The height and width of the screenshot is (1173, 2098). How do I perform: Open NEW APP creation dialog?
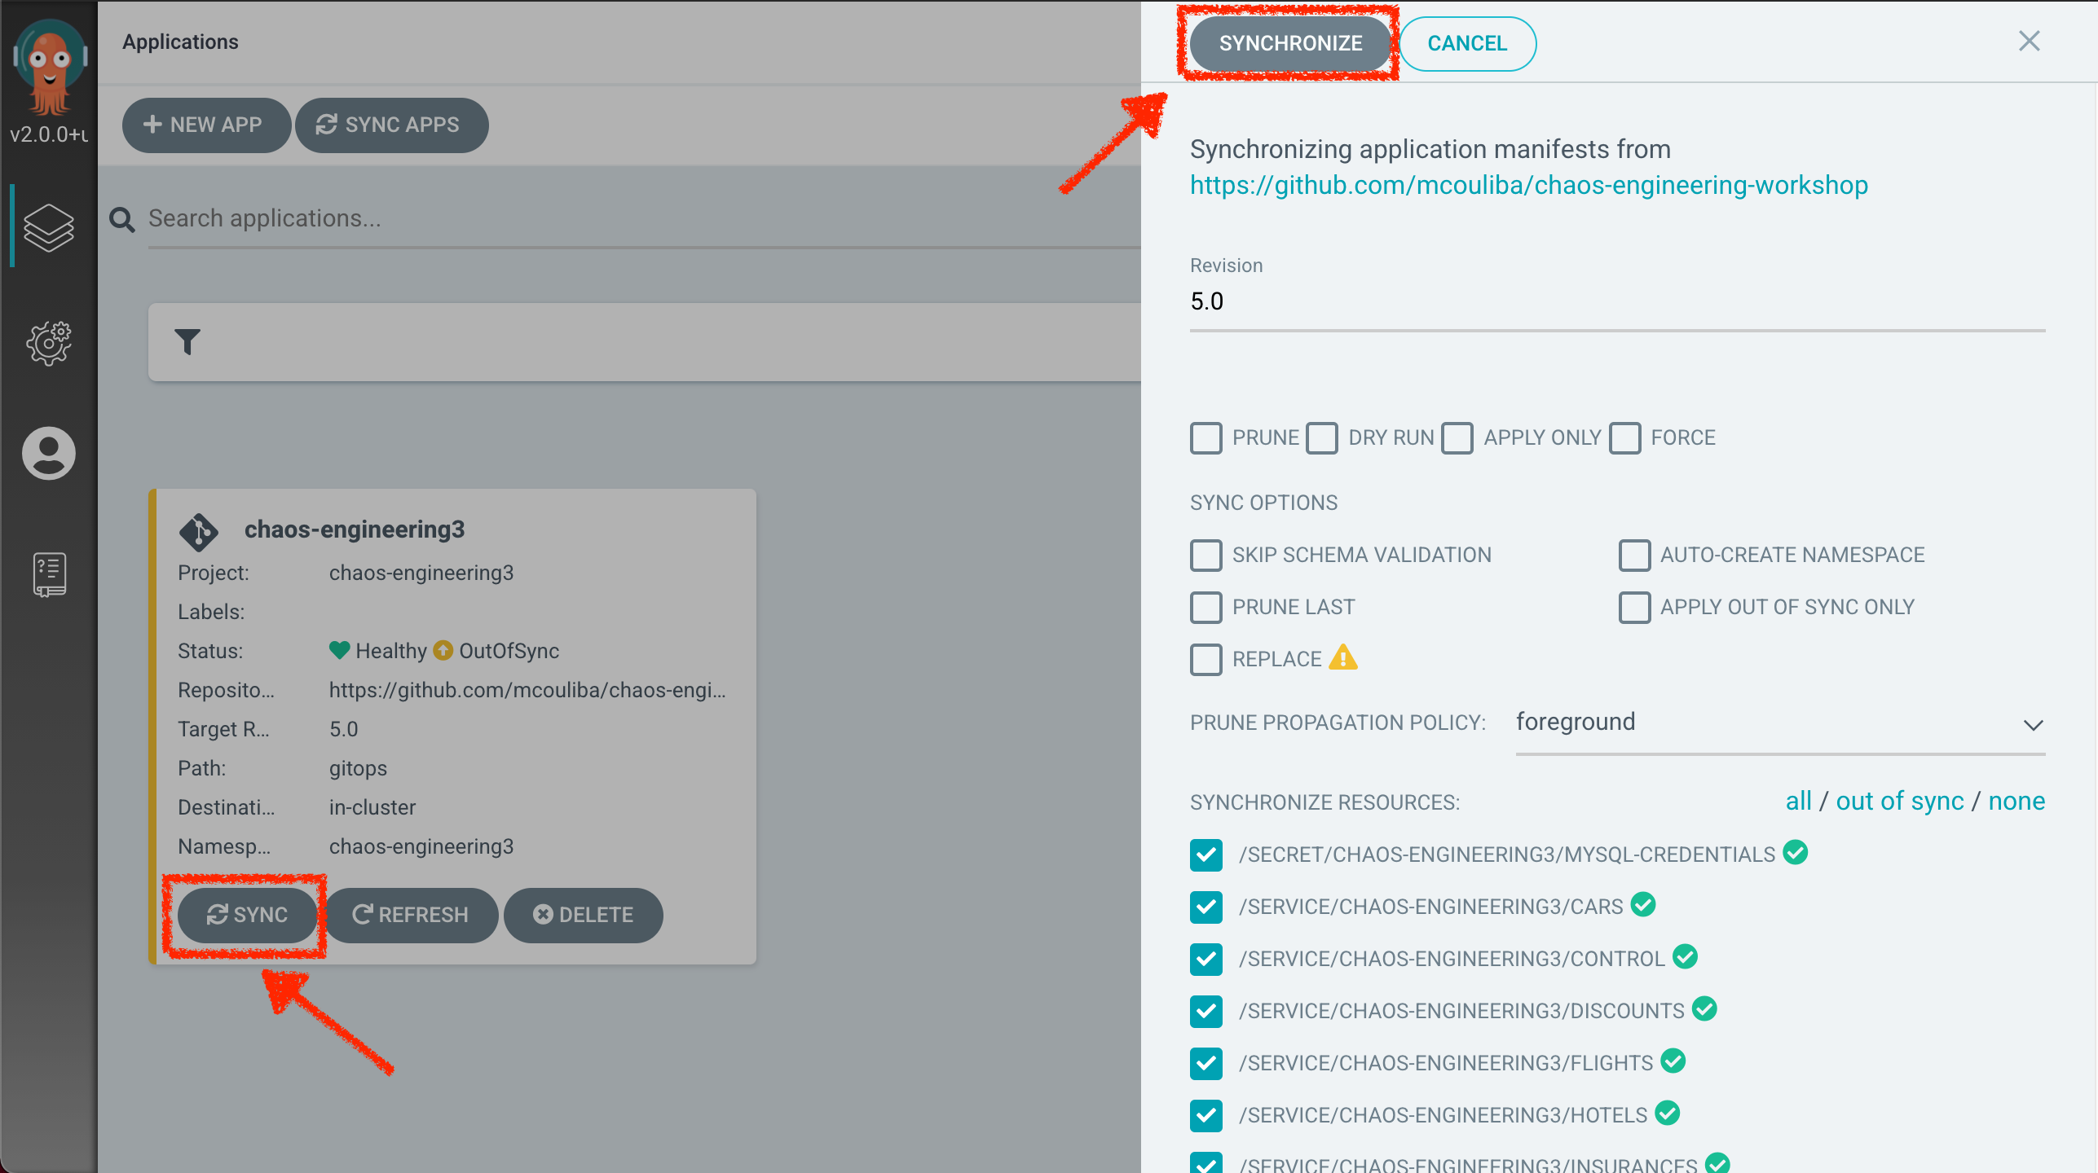point(203,124)
